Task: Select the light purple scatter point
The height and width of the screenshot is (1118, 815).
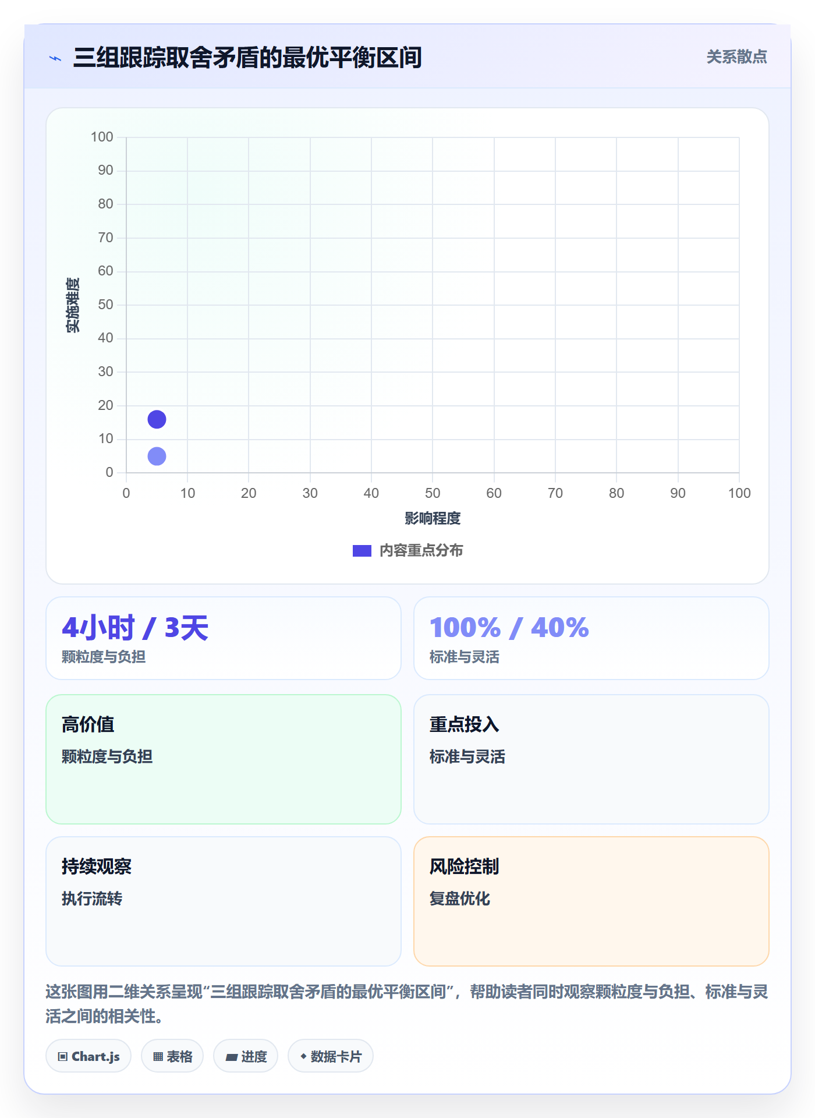Action: point(157,456)
